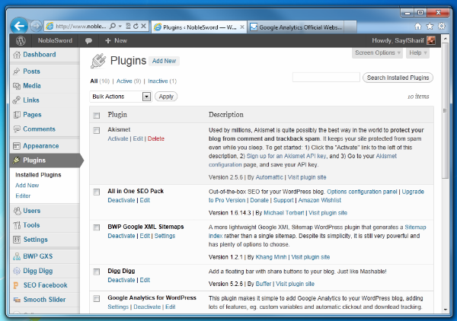Delete the Akismet plugin
Screen dimensions: 457x321
coord(156,138)
